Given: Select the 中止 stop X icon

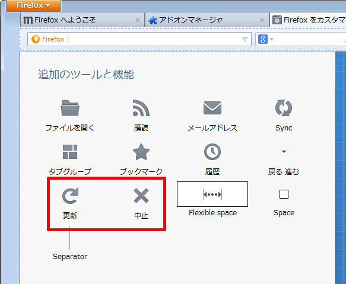Looking at the screenshot, I should tap(141, 196).
